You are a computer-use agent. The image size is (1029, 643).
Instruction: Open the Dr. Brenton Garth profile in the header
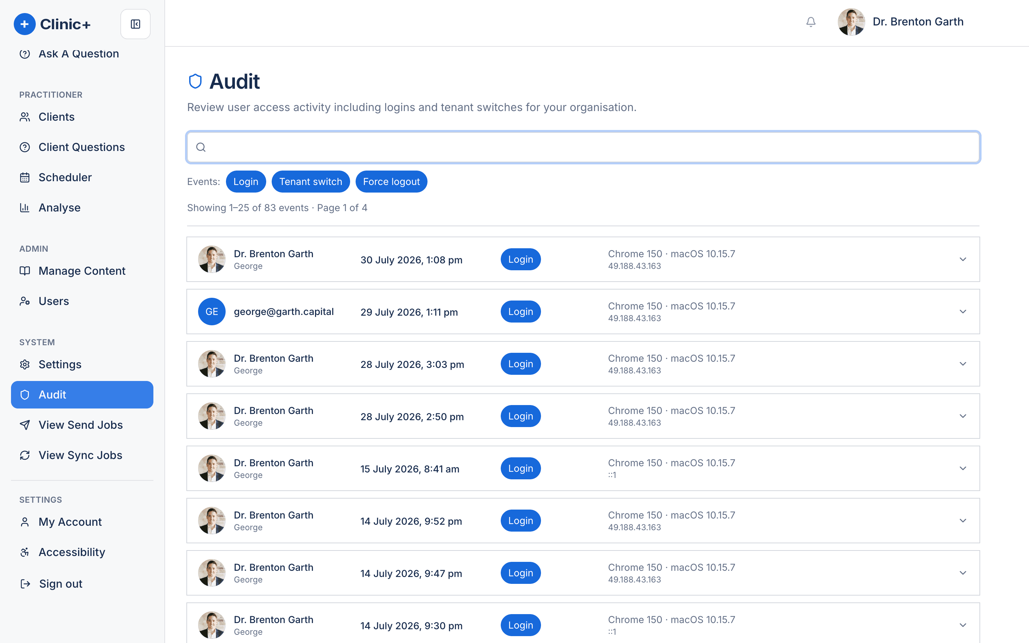(900, 22)
